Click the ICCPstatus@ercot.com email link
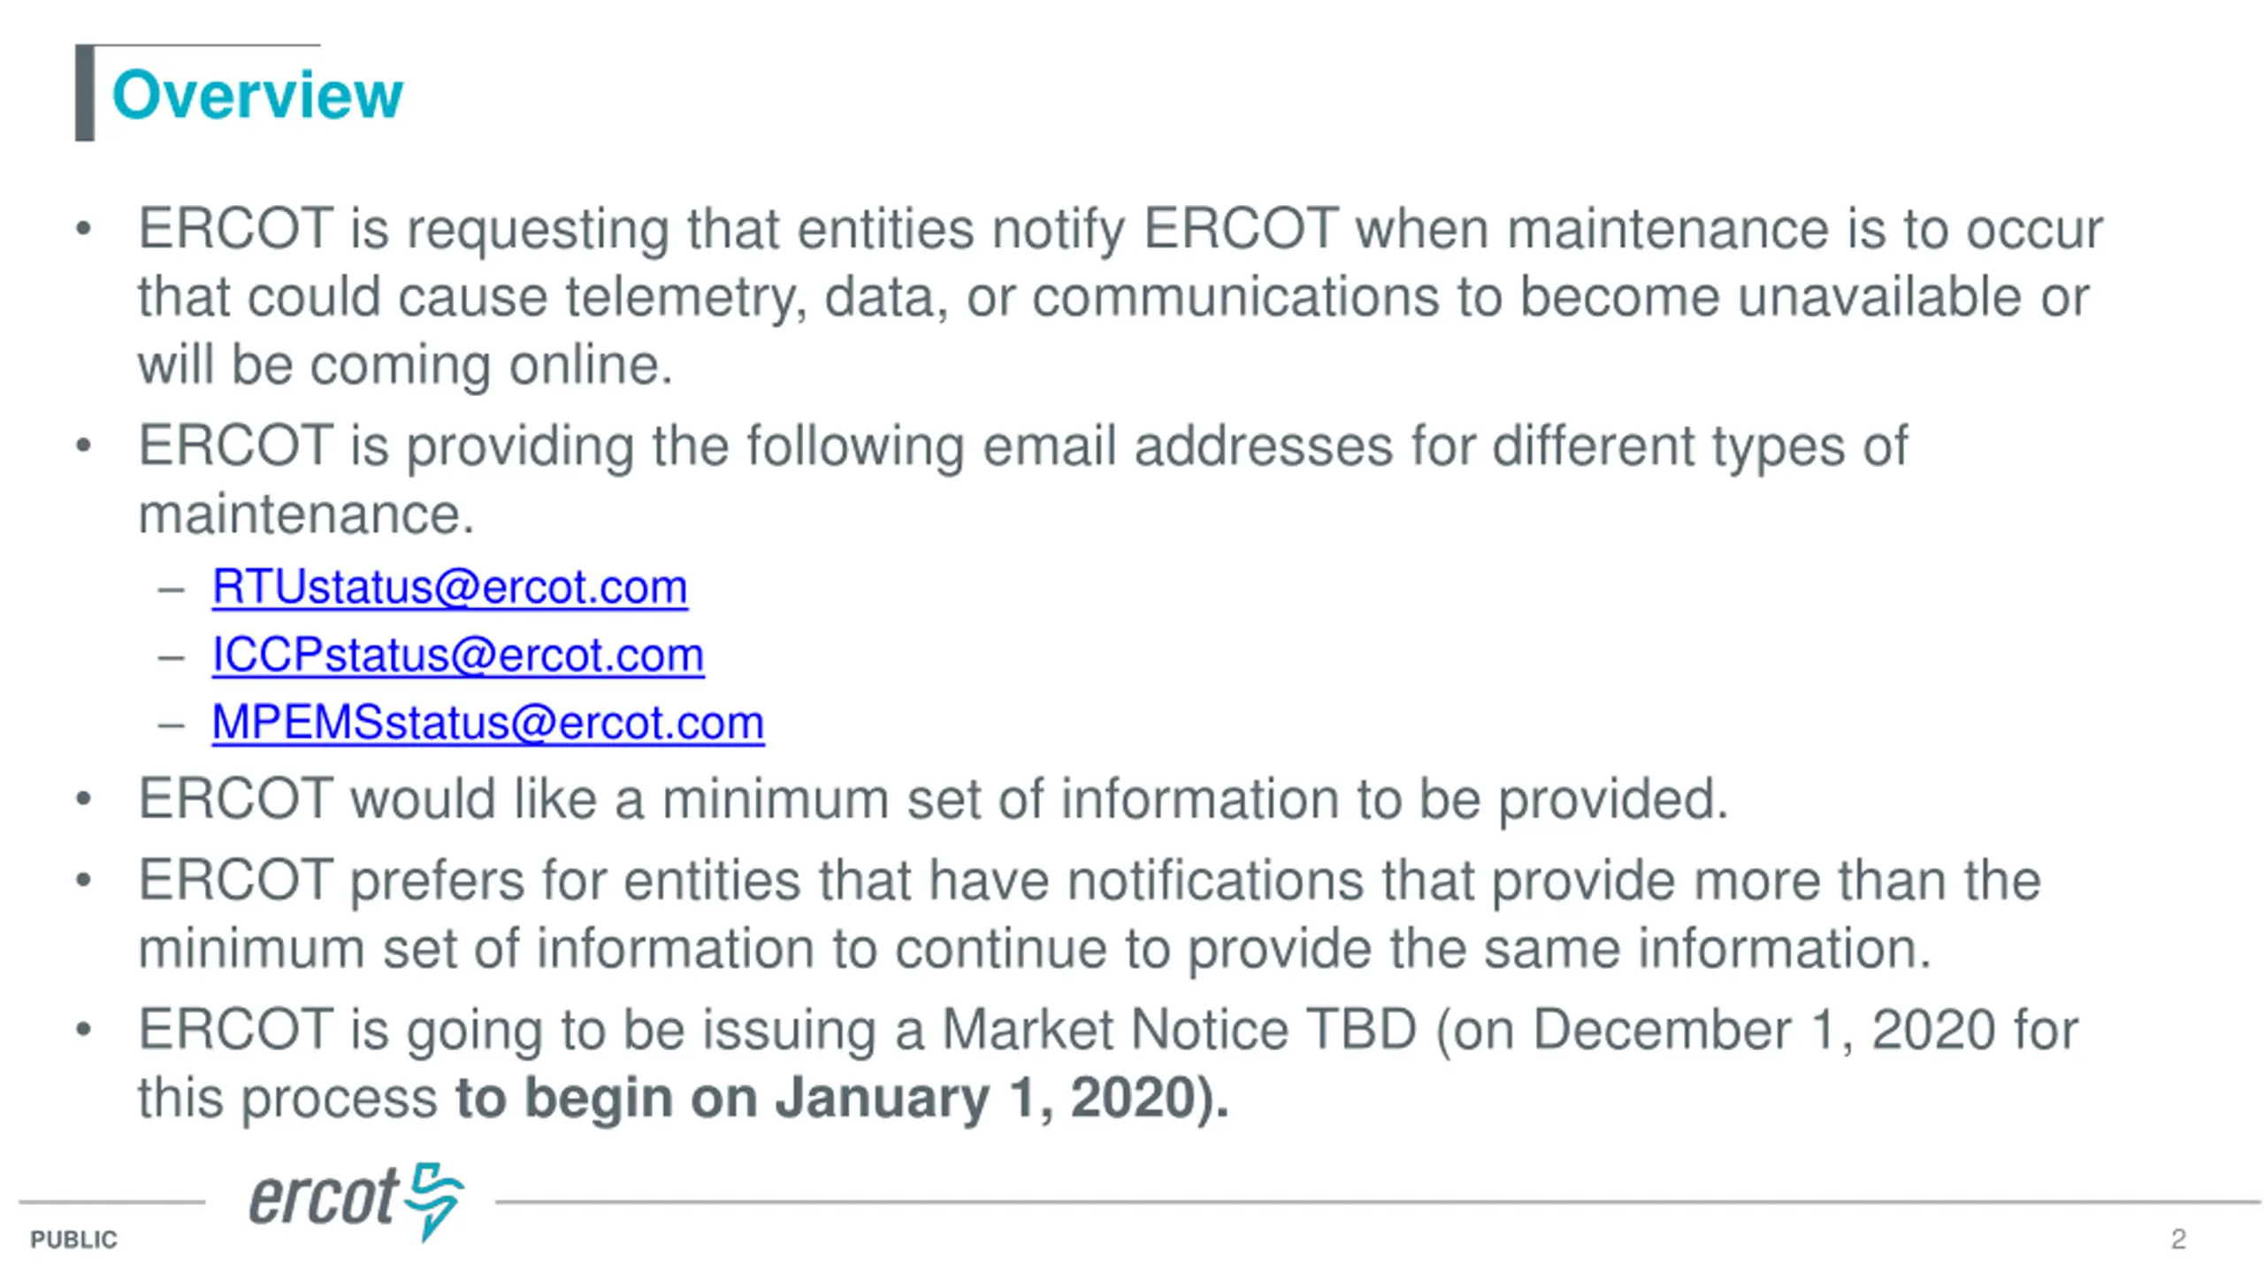 pos(457,655)
